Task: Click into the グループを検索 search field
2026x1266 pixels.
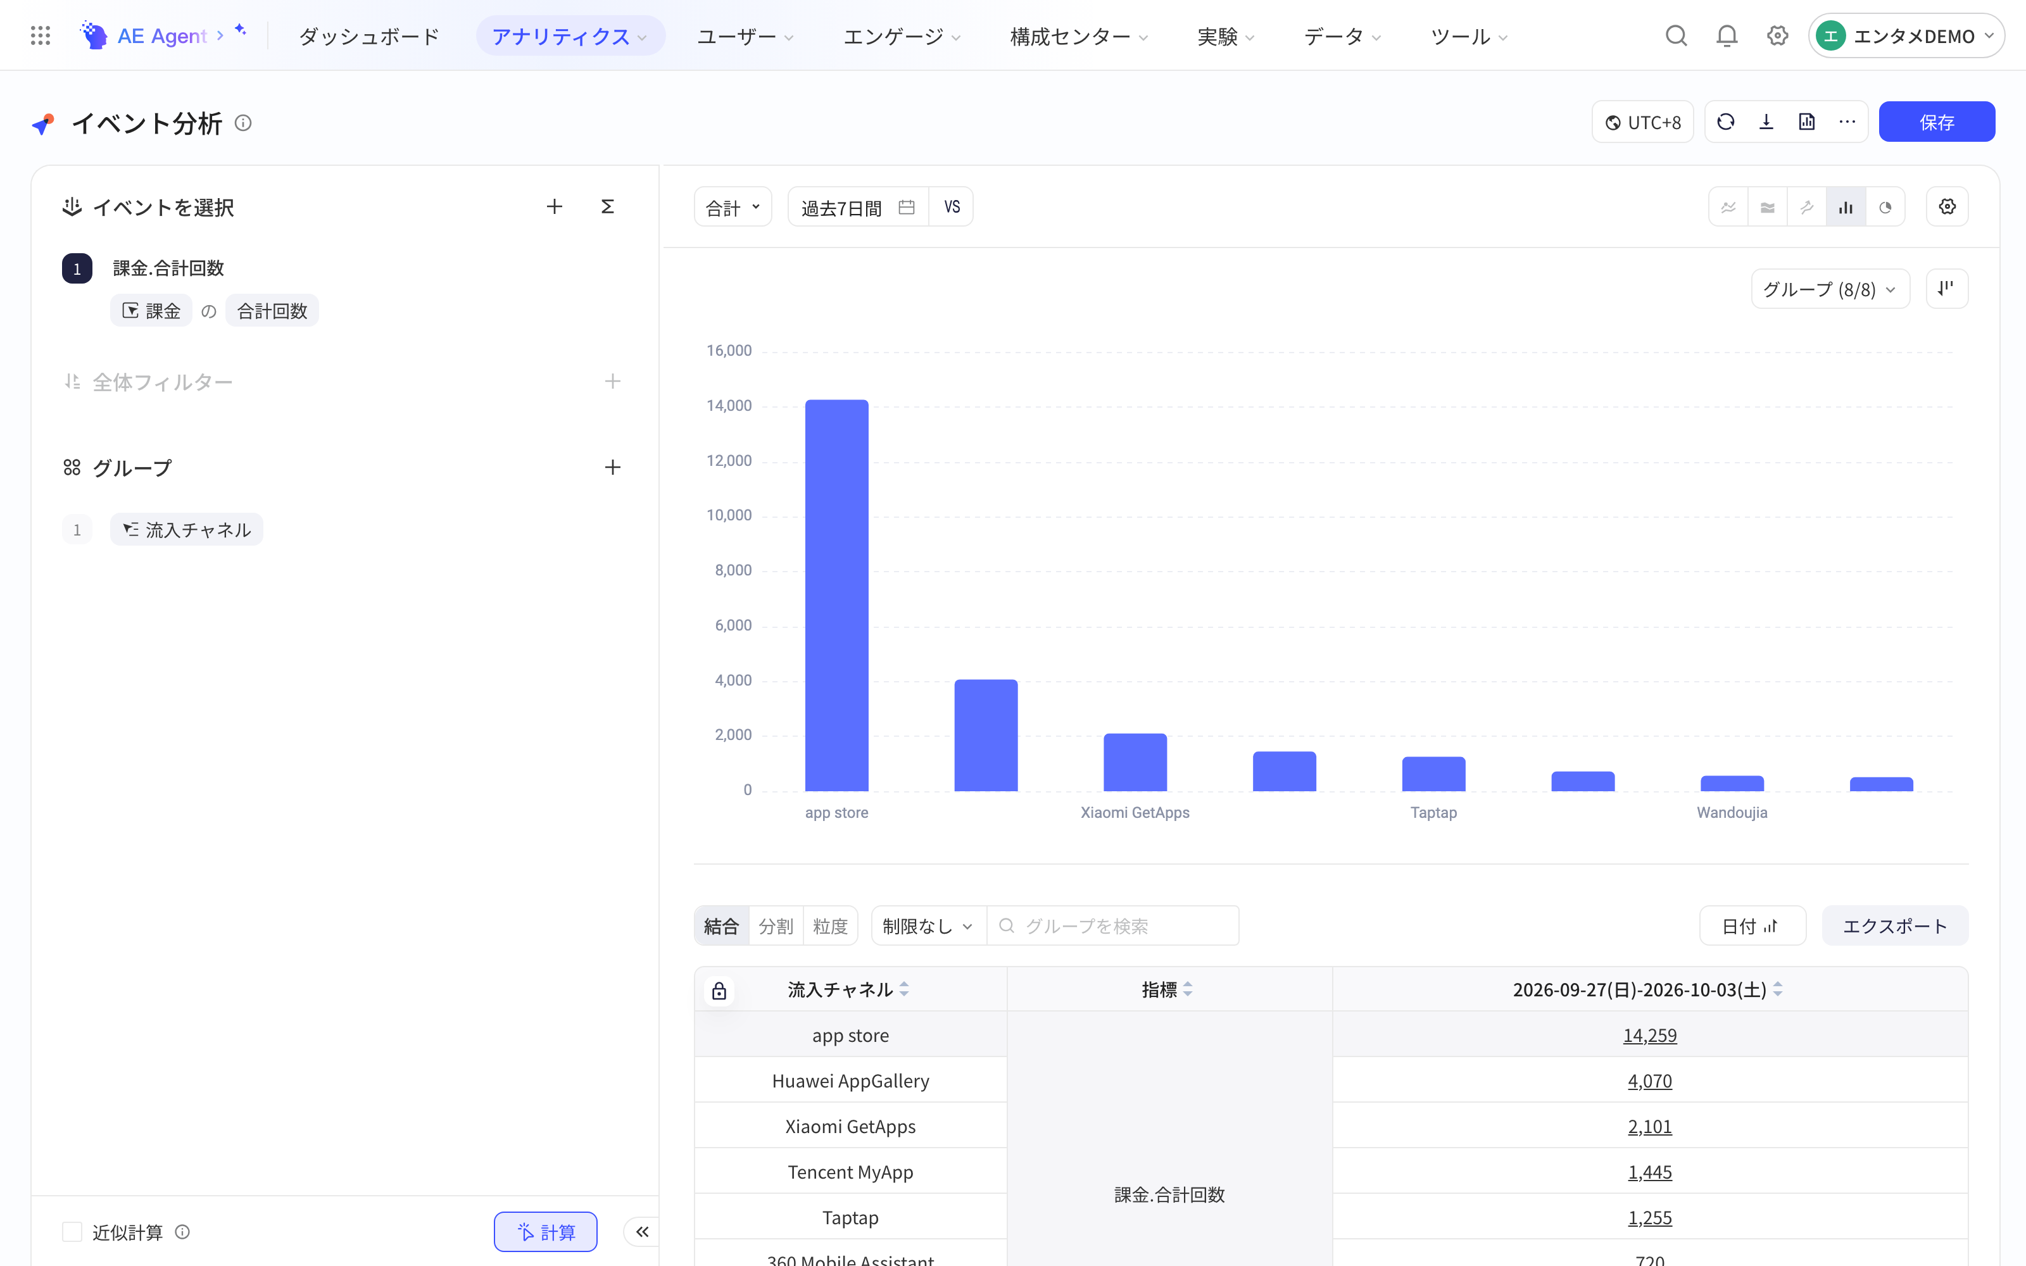Action: 1112,926
